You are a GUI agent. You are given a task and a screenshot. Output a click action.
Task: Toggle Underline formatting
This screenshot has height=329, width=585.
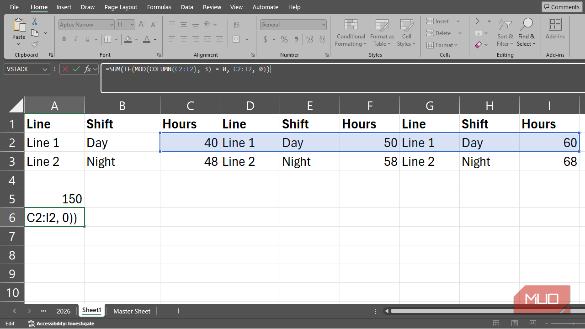click(88, 39)
